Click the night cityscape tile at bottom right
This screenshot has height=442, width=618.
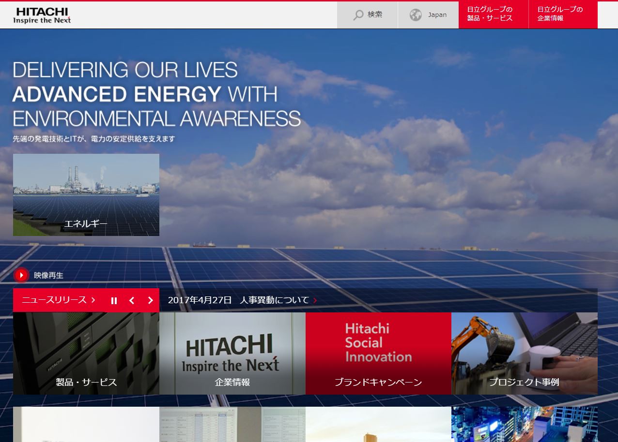click(x=524, y=425)
